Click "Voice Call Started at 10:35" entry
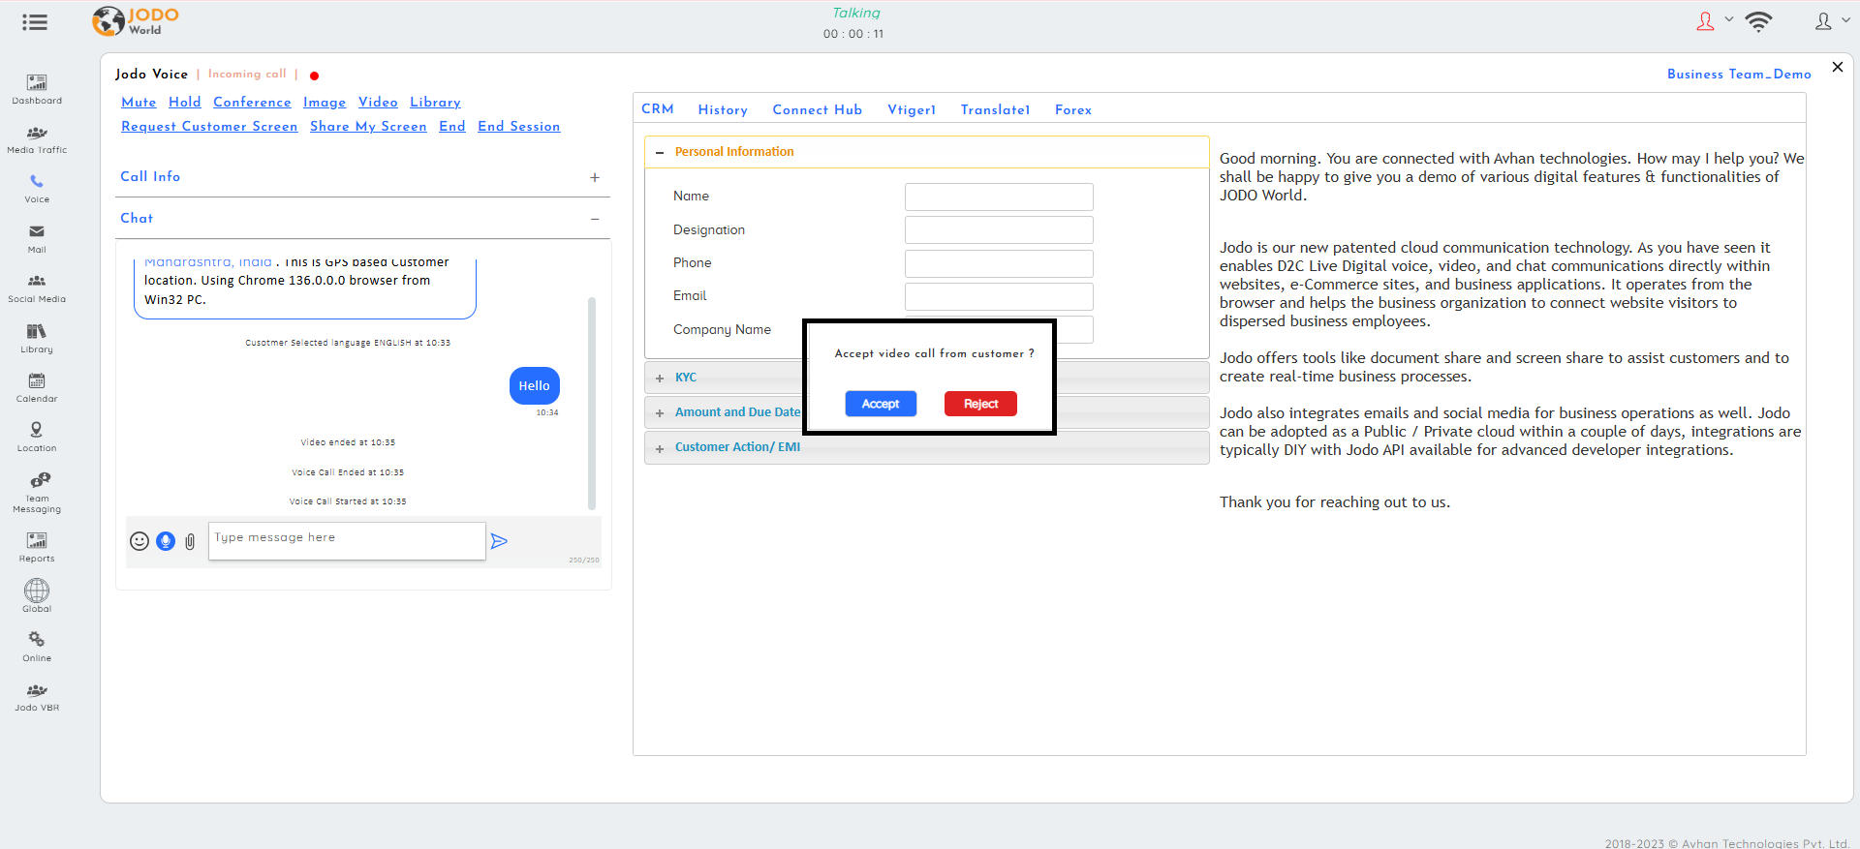The image size is (1860, 849). pos(348,501)
